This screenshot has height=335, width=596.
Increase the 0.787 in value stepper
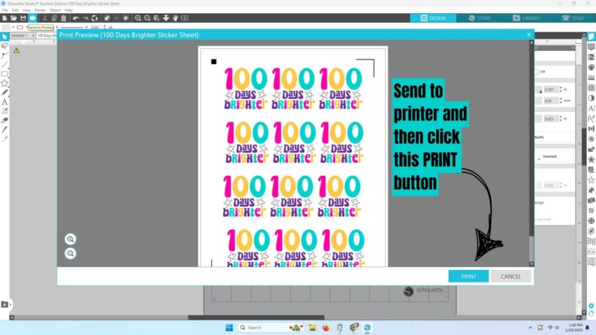(x=561, y=88)
